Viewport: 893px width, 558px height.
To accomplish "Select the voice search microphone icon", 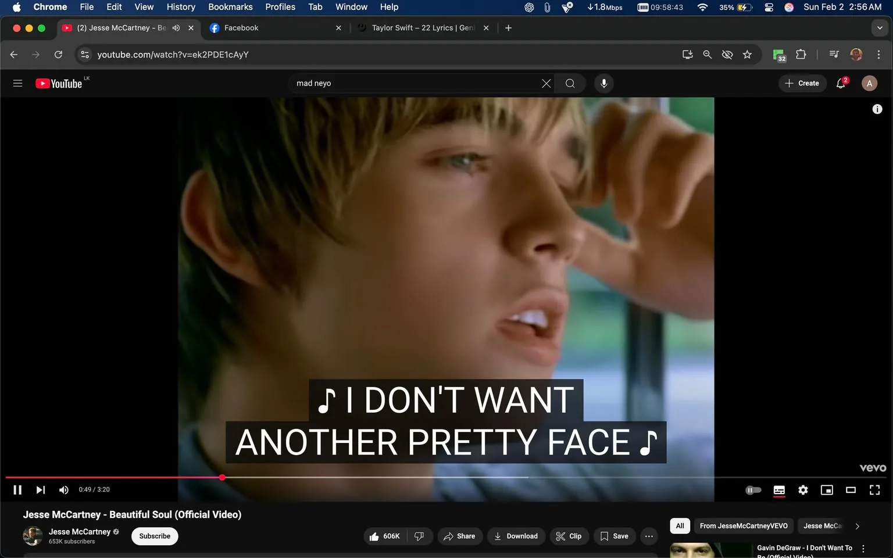I will [603, 83].
